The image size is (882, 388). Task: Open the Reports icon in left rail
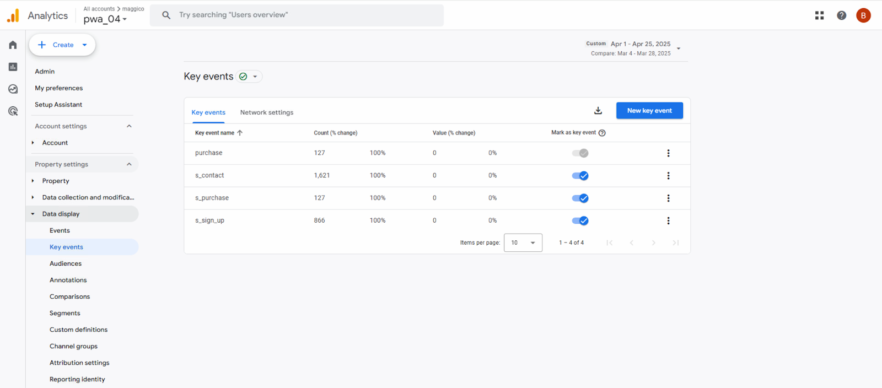13,67
